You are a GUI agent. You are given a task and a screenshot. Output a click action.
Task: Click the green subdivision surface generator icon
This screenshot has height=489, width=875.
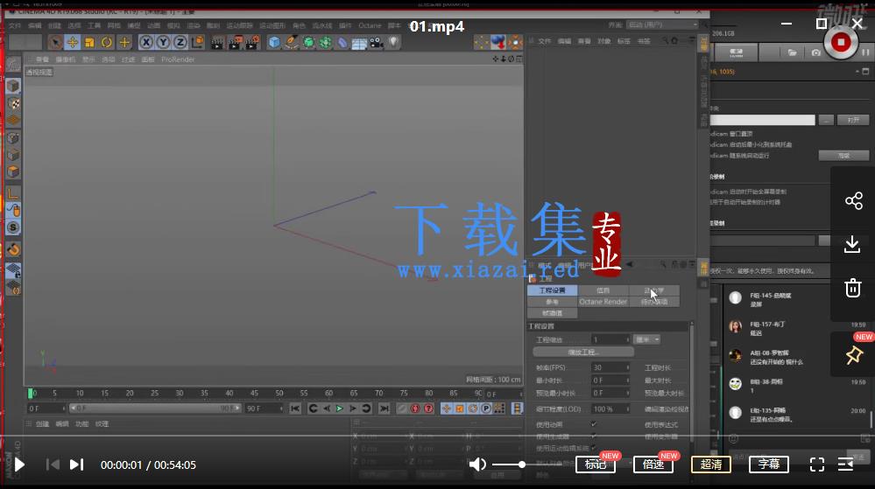coord(308,42)
